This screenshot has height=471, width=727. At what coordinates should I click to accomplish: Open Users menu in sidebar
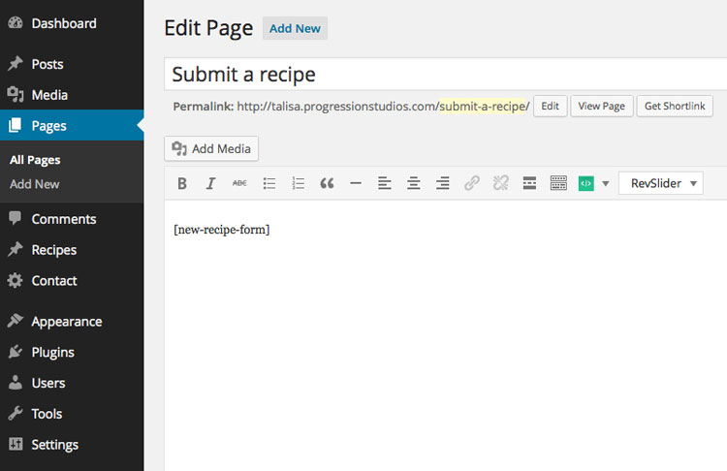pyautogui.click(x=72, y=383)
